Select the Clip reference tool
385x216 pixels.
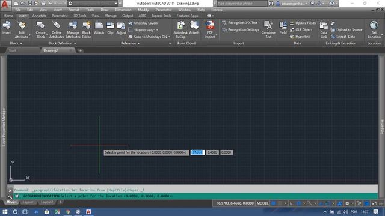[110, 28]
